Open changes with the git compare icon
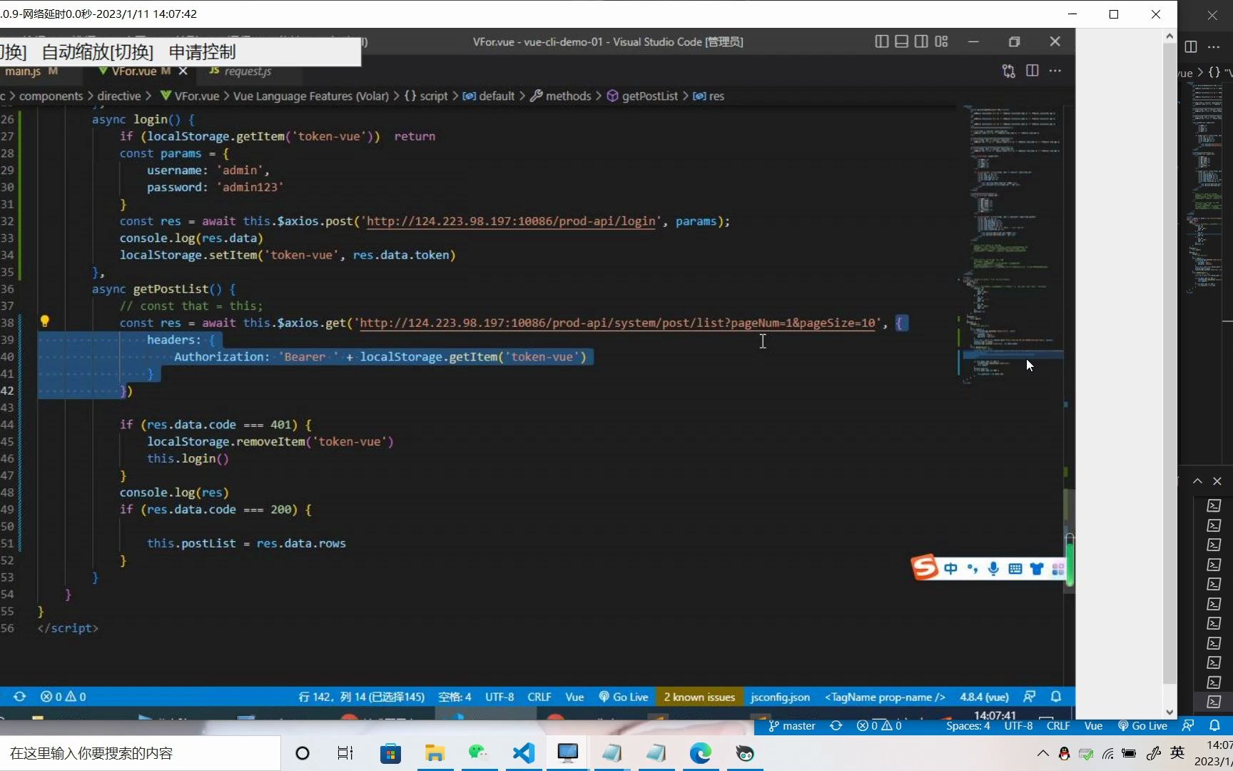Image resolution: width=1233 pixels, height=771 pixels. tap(1009, 71)
